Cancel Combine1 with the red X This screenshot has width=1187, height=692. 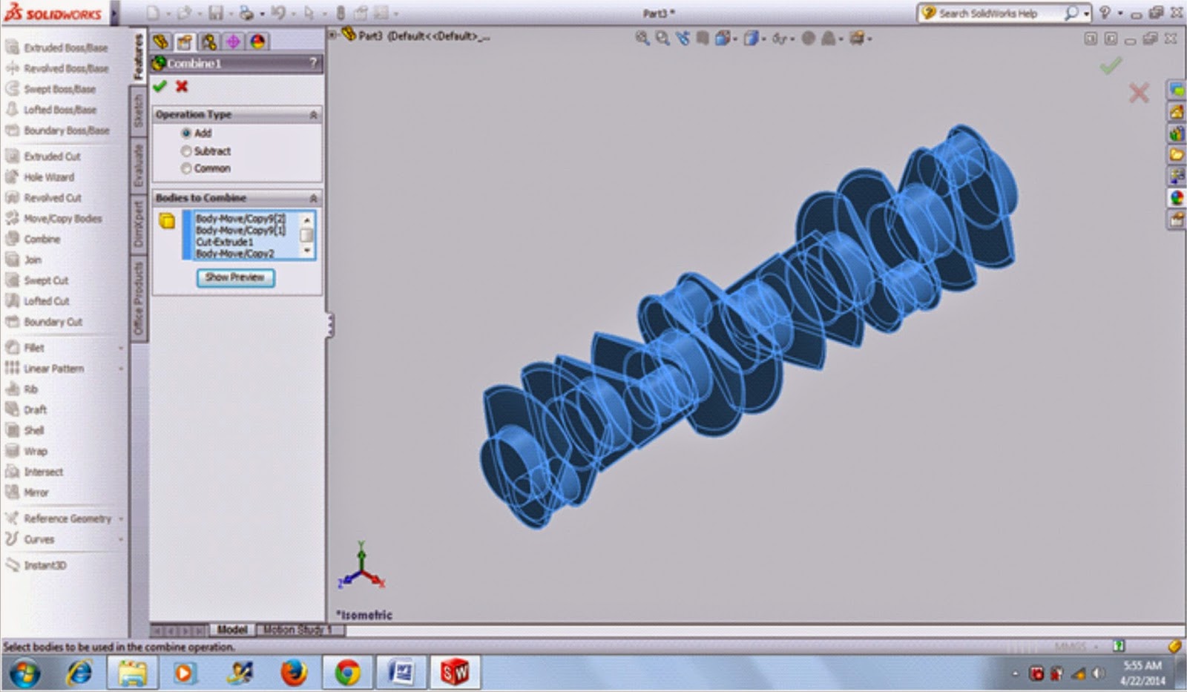182,87
